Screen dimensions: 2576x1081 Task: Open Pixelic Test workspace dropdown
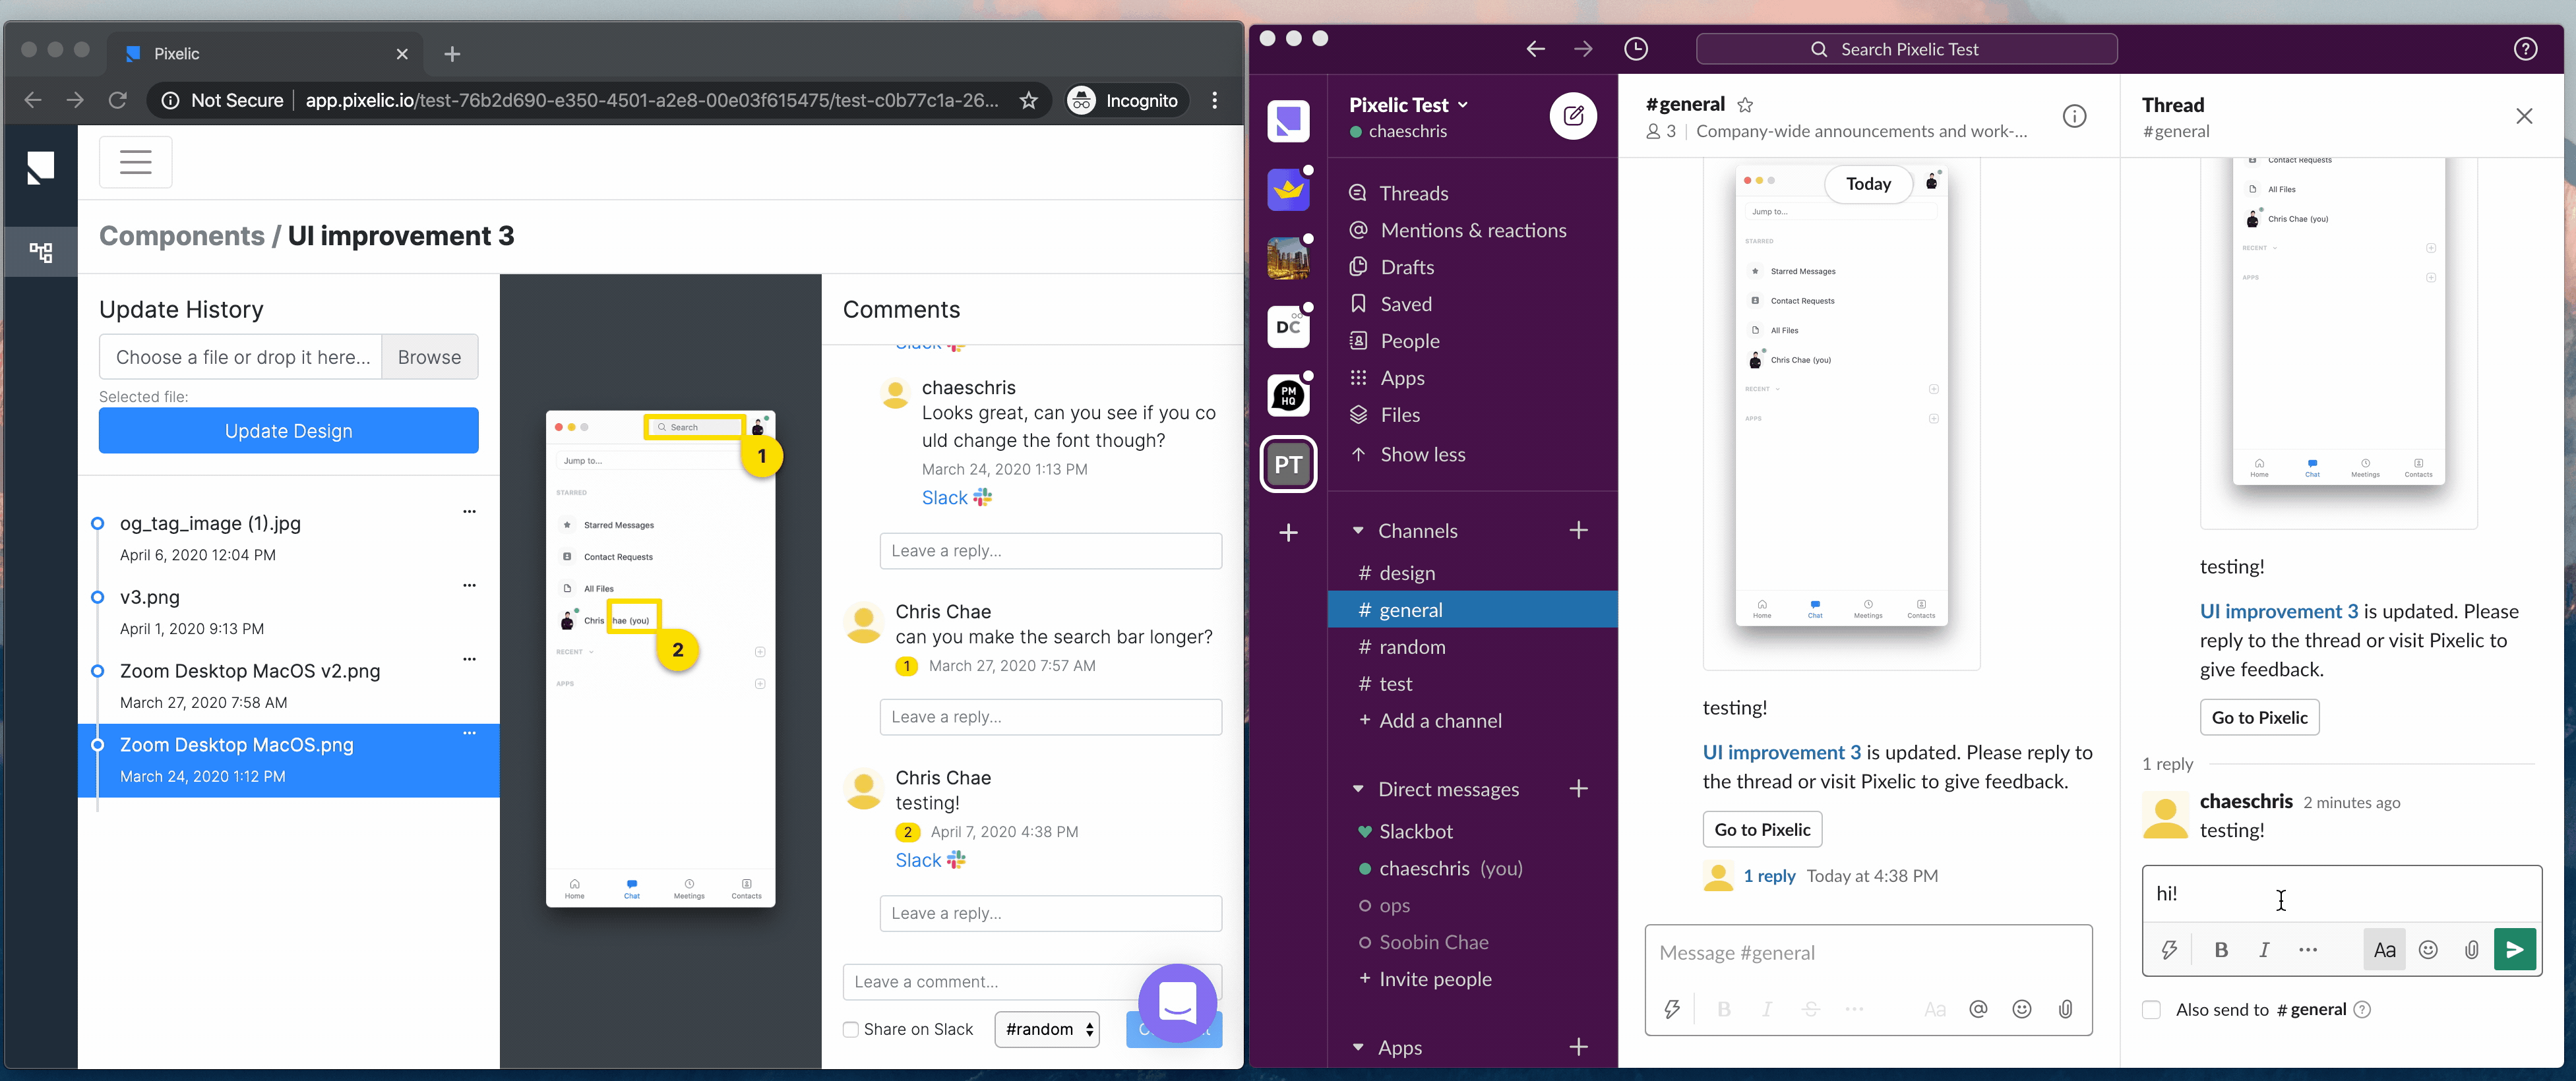1408,105
